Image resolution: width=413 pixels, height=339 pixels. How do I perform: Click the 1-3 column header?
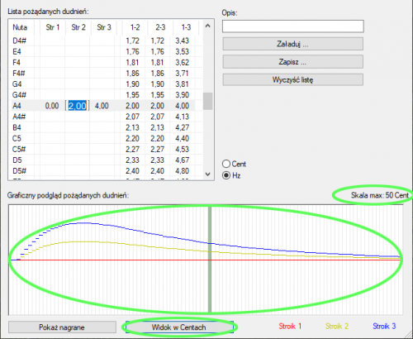click(x=186, y=27)
